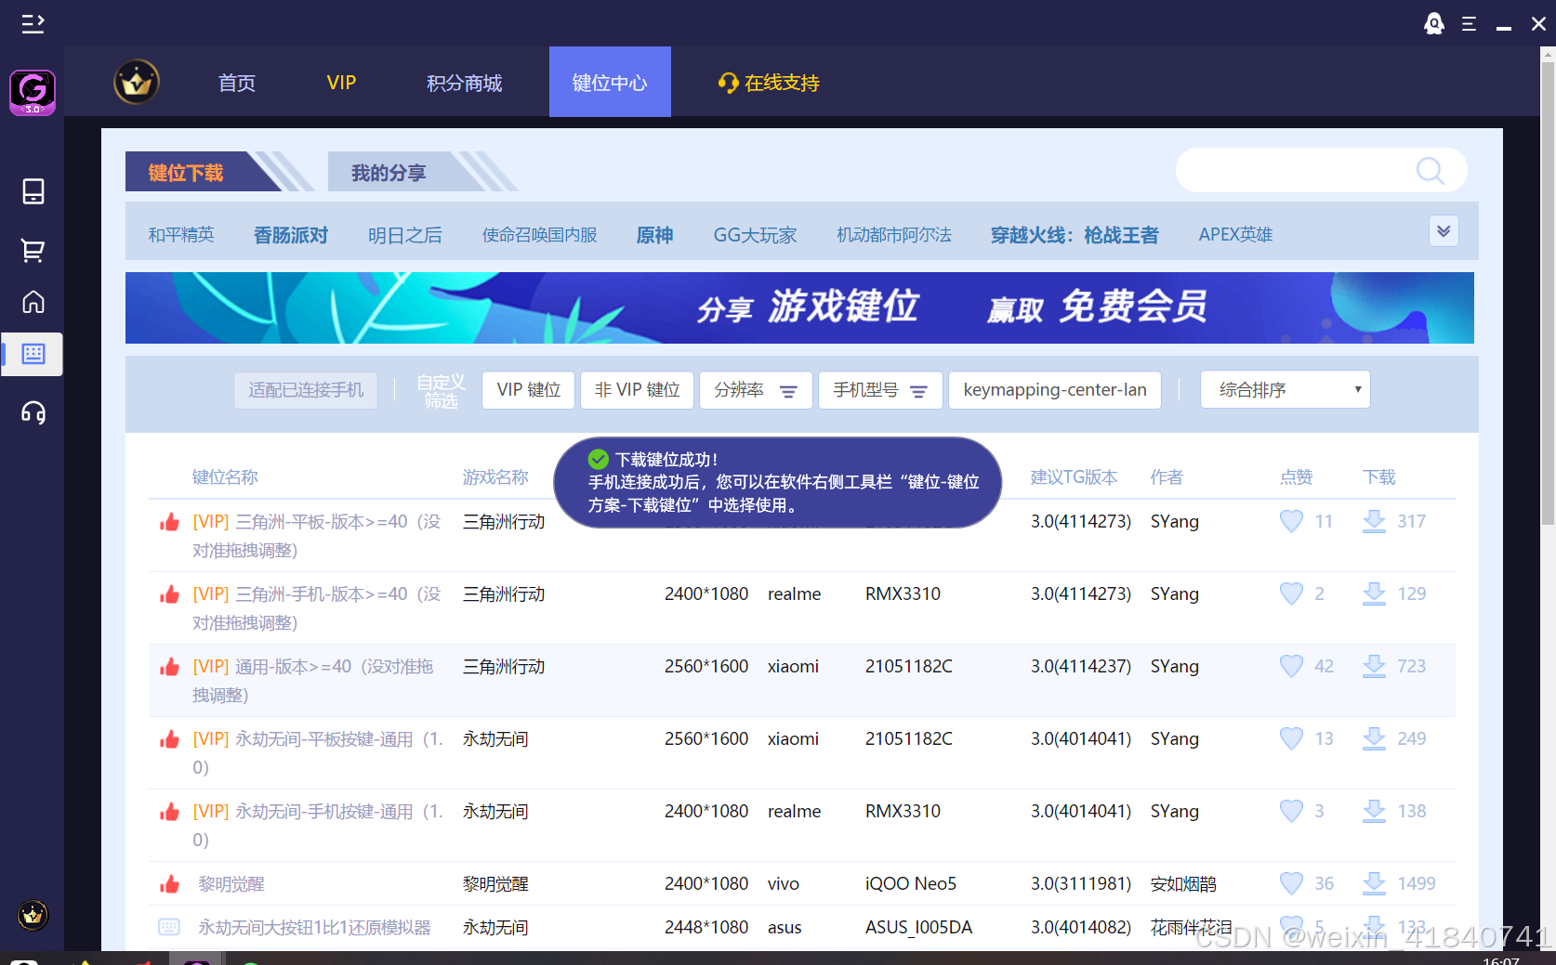This screenshot has width=1556, height=965.
Task: Filter by game 机动都市阿尔法
Action: pyautogui.click(x=894, y=235)
